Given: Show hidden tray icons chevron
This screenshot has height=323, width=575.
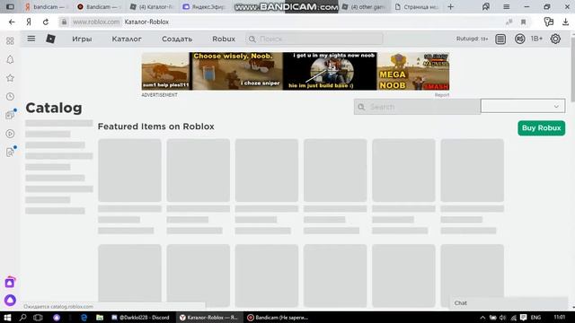Looking at the screenshot, I should click(482, 318).
